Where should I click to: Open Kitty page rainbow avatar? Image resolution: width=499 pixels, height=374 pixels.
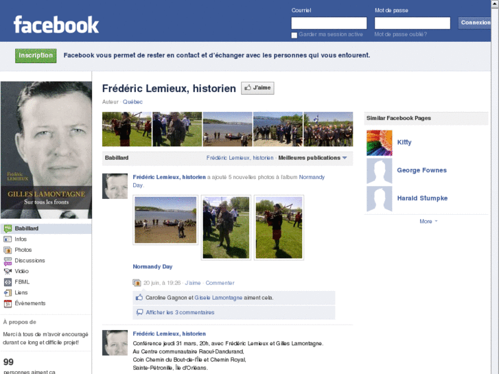coord(380,143)
